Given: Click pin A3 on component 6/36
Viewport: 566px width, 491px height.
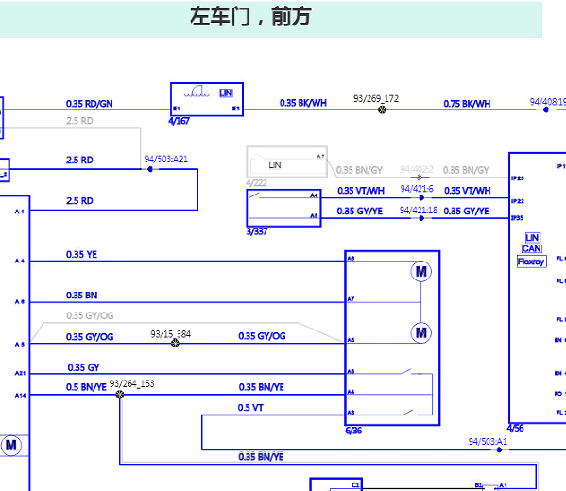Looking at the screenshot, I should [x=351, y=412].
